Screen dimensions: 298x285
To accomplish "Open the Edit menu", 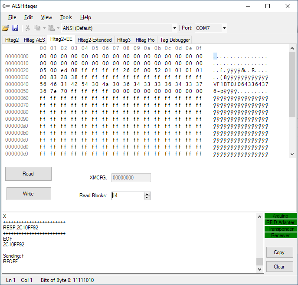I will click(x=29, y=17).
